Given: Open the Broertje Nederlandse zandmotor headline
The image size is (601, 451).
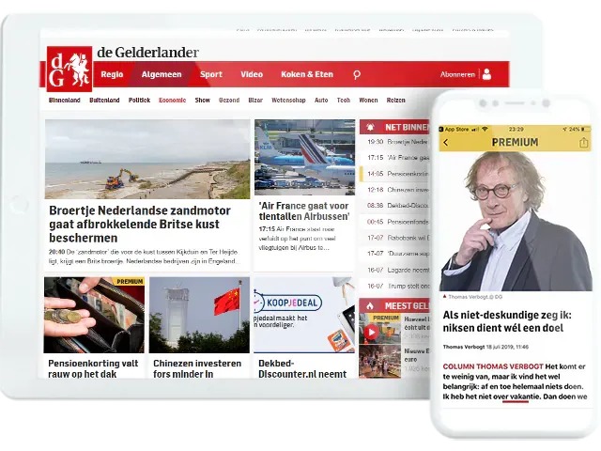Looking at the screenshot, I should click(x=146, y=225).
